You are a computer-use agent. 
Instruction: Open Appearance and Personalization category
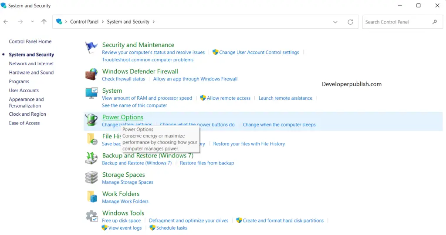click(26, 103)
